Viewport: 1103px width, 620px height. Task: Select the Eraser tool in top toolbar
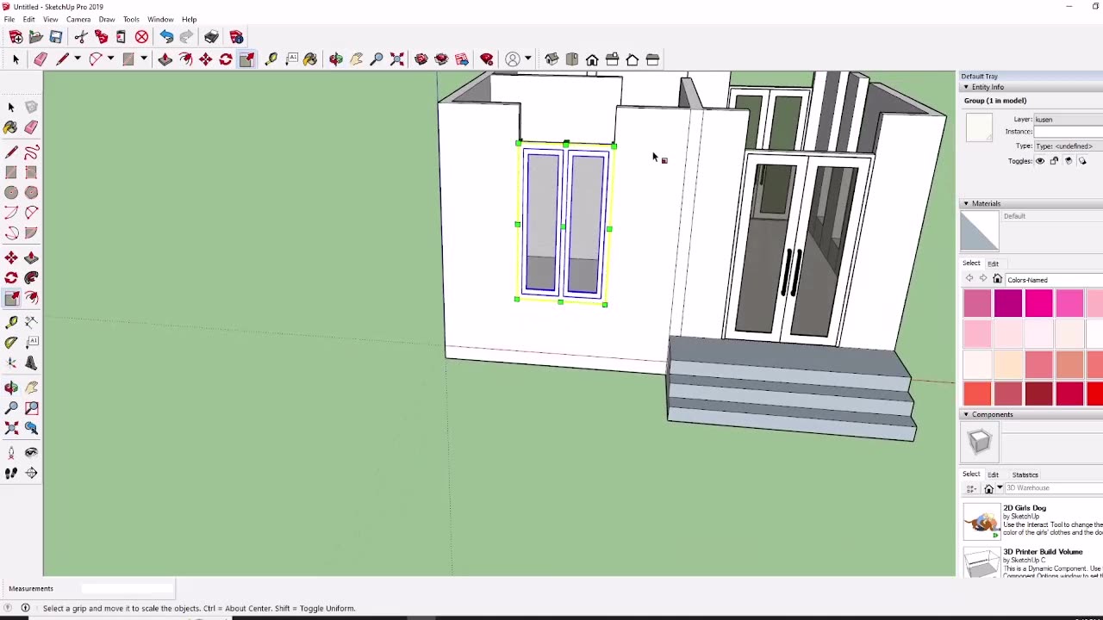pos(41,59)
